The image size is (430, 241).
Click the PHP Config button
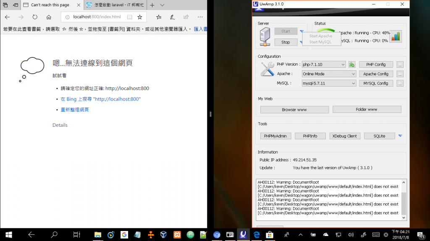tap(376, 64)
